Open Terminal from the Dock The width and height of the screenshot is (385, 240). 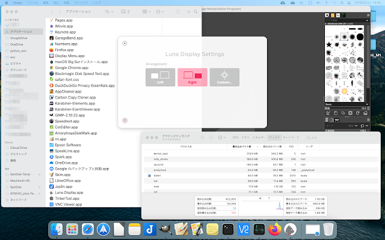(228, 229)
